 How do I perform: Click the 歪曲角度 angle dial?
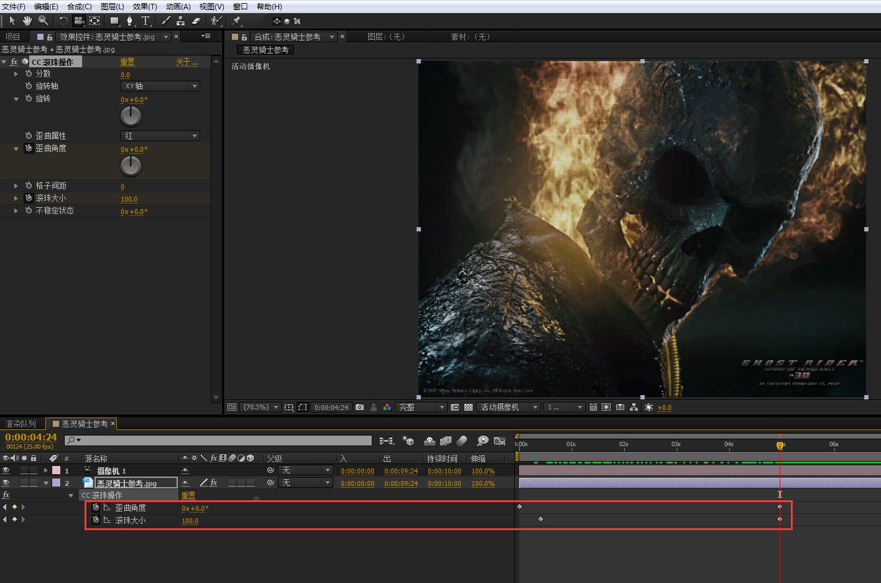(131, 166)
